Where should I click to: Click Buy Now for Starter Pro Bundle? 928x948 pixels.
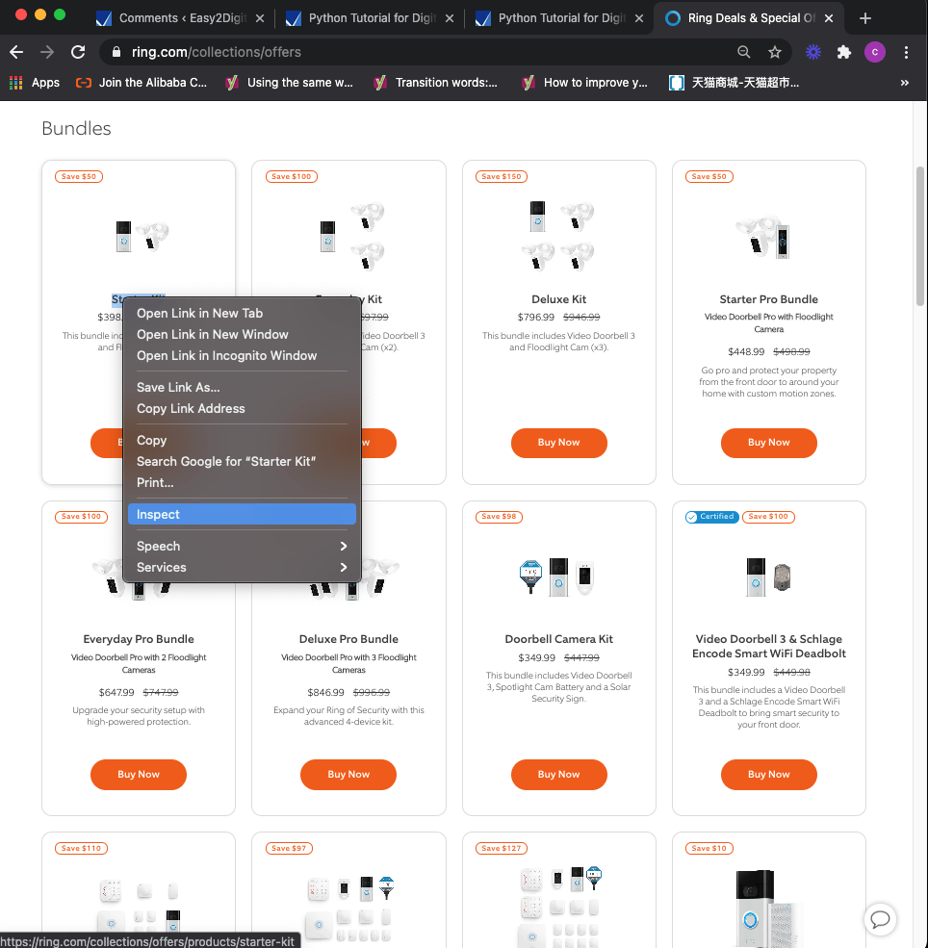tap(768, 443)
